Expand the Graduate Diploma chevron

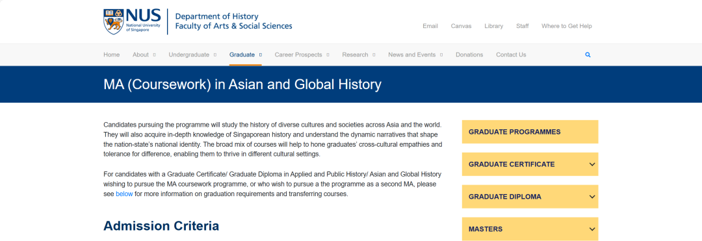point(592,197)
